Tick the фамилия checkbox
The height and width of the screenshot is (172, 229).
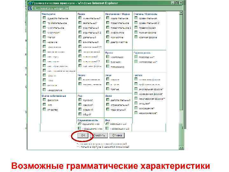[x=45, y=100]
